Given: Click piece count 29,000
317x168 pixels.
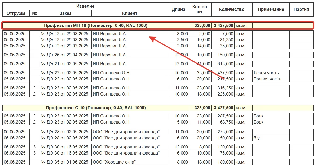Looking at the screenshot, I should tap(200, 79).
